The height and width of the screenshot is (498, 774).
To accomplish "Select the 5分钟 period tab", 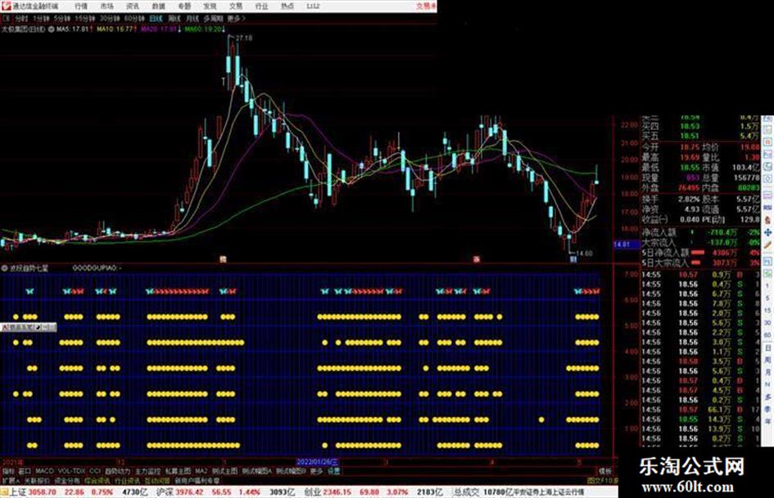I will pyautogui.click(x=61, y=19).
